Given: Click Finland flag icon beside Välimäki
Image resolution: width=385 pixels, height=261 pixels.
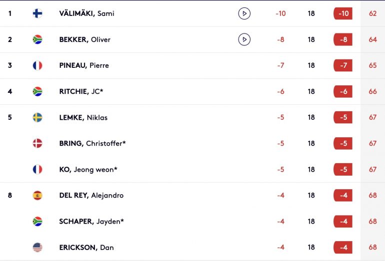Looking at the screenshot, I should coord(37,13).
